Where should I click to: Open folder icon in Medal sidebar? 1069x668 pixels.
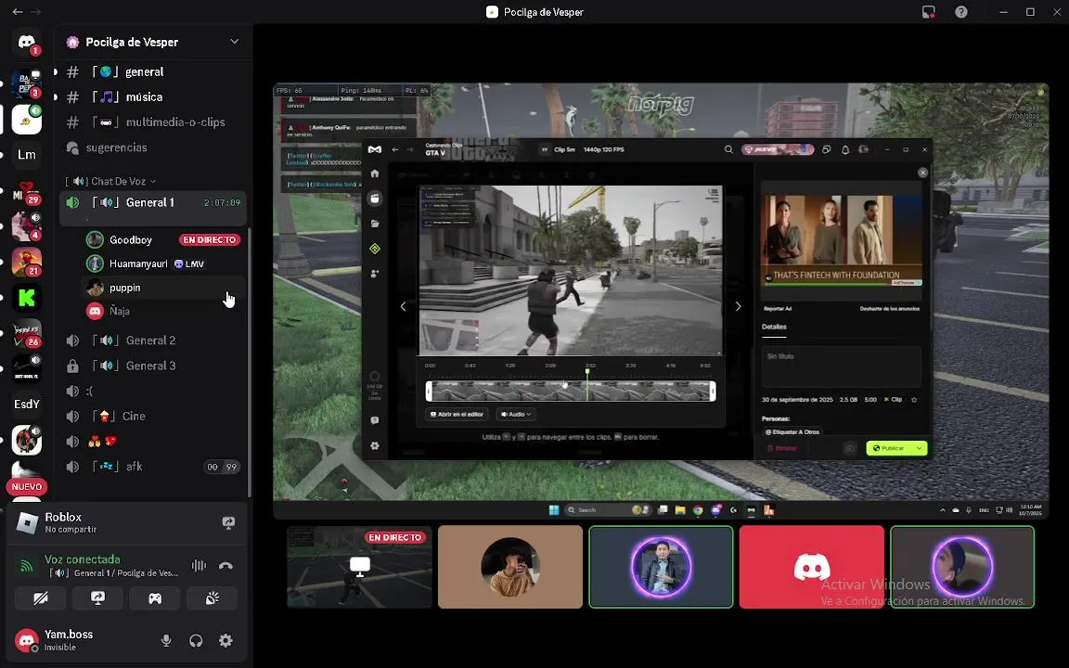tap(374, 224)
